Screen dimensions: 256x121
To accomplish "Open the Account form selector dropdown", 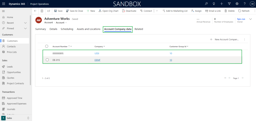I will pyautogui.click(x=61, y=23).
